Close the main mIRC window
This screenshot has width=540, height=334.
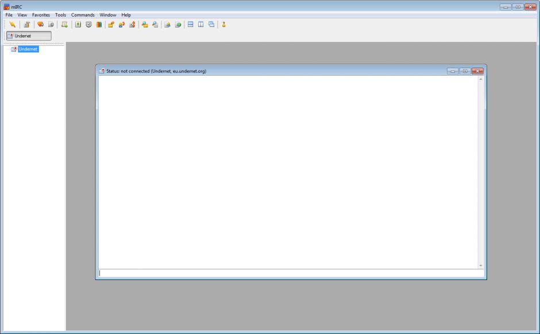[530, 7]
